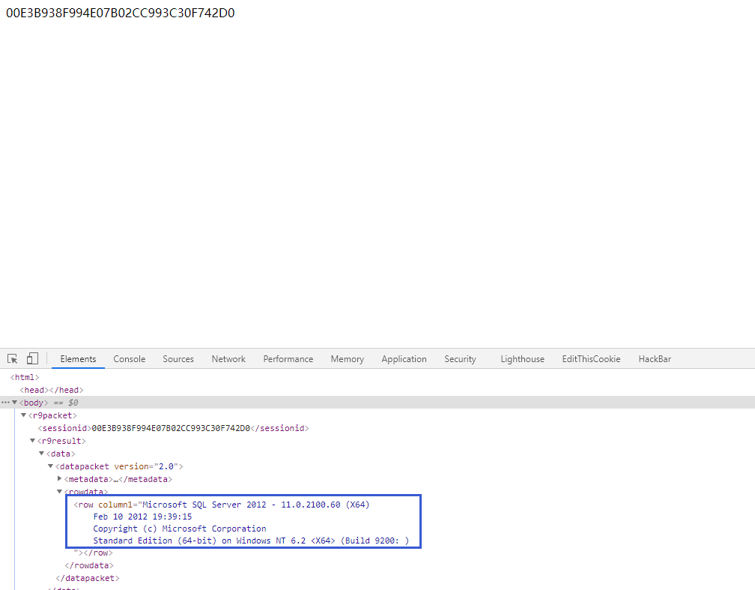Image resolution: width=755 pixels, height=590 pixels.
Task: Collapse the r9result node
Action: coord(32,441)
